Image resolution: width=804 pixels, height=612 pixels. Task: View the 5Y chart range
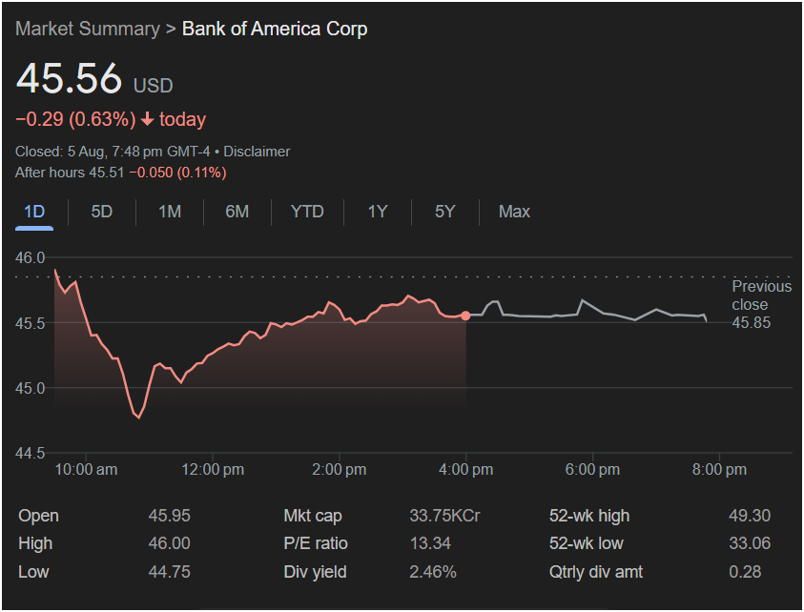(444, 212)
